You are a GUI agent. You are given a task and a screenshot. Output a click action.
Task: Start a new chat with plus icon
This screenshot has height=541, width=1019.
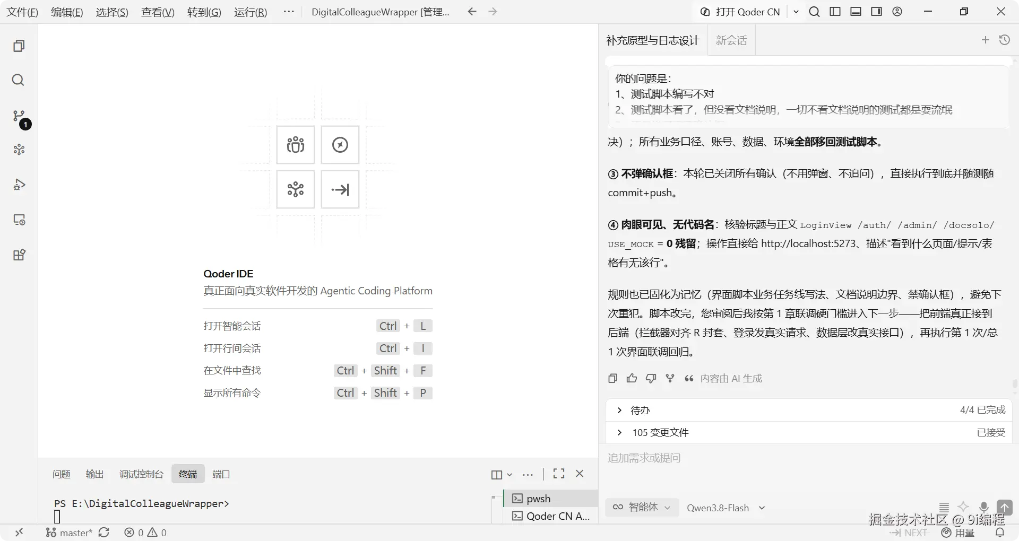(986, 40)
